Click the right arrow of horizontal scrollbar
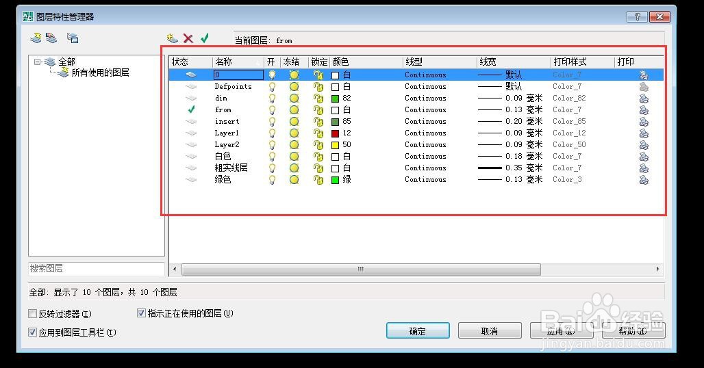704x368 pixels. (657, 269)
